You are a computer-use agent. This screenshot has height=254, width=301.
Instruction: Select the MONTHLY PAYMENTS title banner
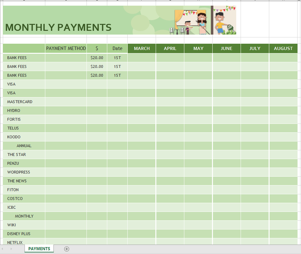(59, 27)
